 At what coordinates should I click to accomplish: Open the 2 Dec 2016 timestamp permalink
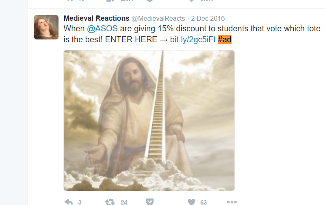(208, 18)
